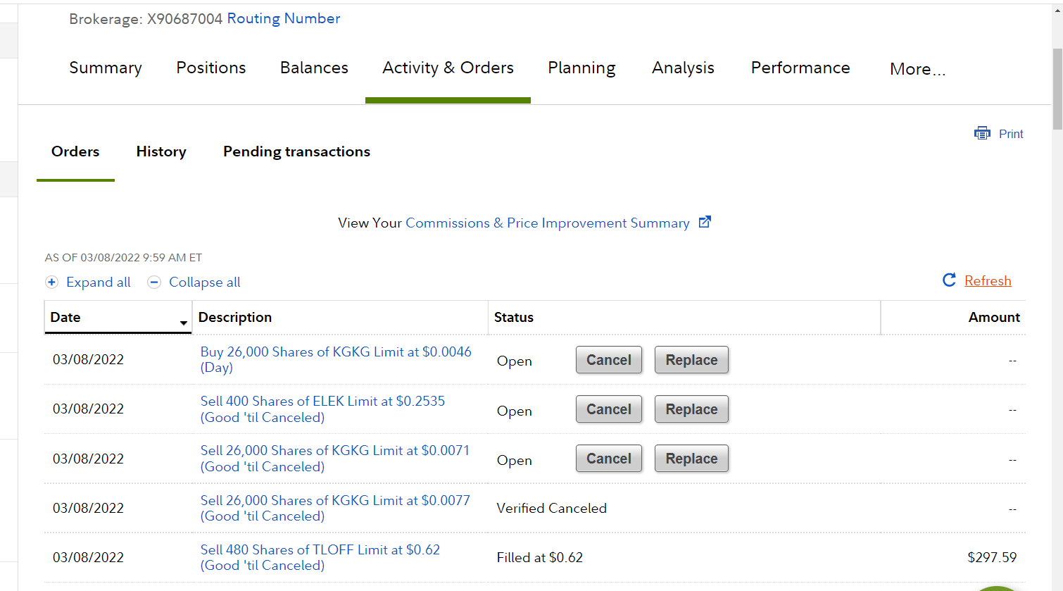Sort orders using the Date column arrow
This screenshot has width=1063, height=591.
click(183, 323)
